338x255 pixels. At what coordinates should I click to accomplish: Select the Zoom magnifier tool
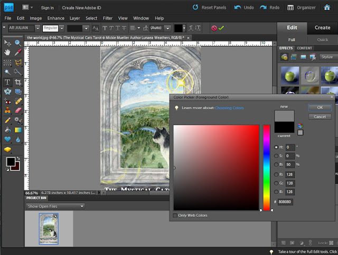[x=17, y=43]
